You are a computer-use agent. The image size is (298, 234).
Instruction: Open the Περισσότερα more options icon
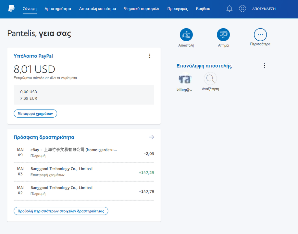pos(260,35)
